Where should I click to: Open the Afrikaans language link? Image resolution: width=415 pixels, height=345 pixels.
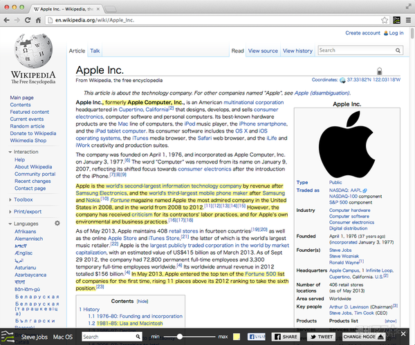point(25,232)
